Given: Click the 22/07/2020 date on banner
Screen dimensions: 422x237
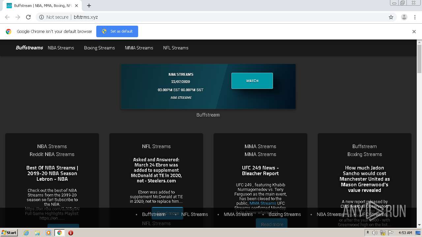Looking at the screenshot, I should pyautogui.click(x=181, y=82).
